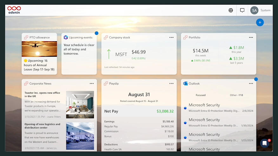Click the Bonus $100 row
278x156 pixels.
point(139,136)
